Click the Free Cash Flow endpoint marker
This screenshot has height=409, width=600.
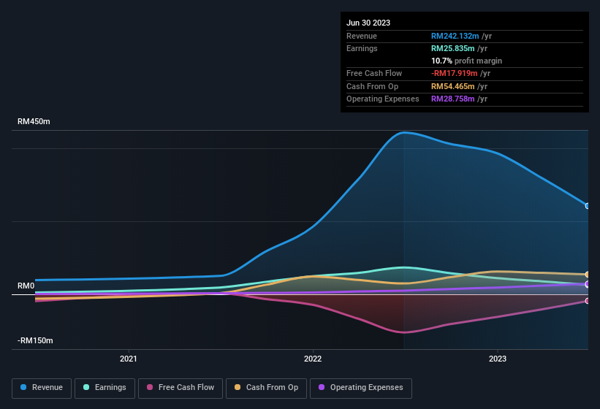pos(588,301)
